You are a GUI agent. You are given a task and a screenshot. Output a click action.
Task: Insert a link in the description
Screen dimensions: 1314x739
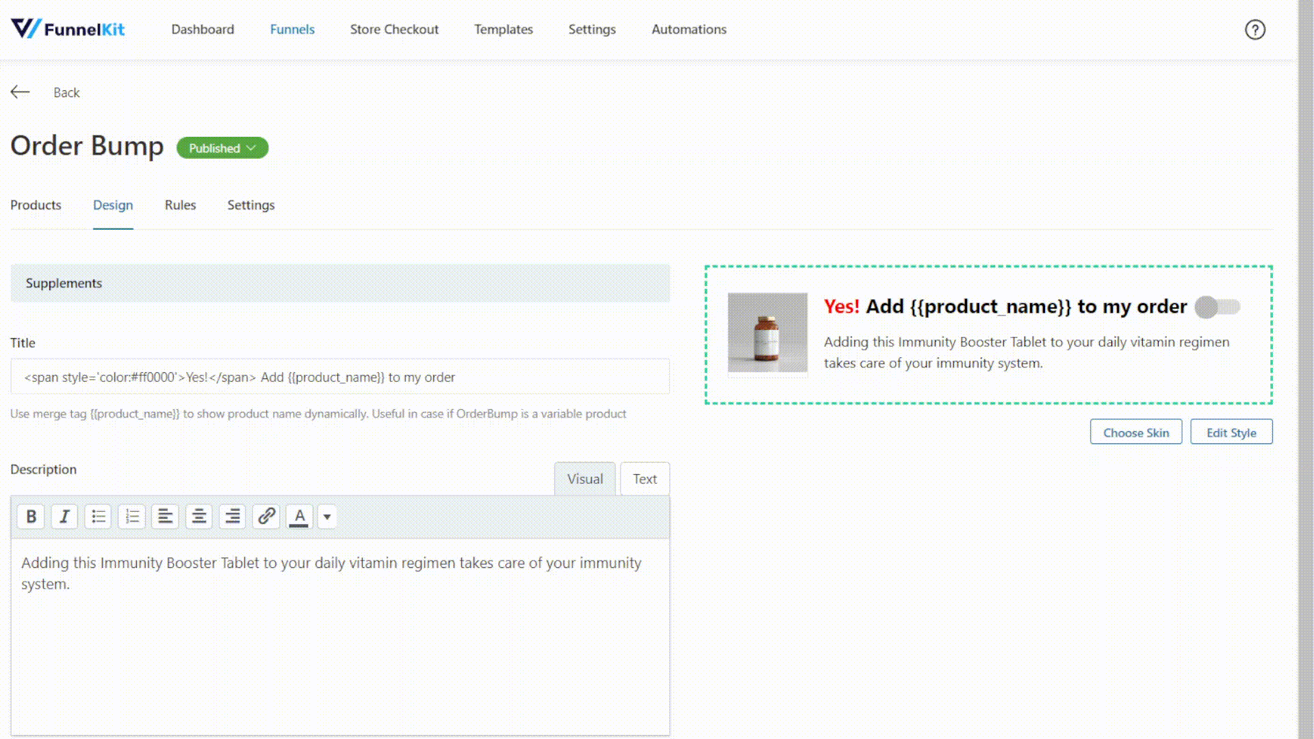(266, 517)
